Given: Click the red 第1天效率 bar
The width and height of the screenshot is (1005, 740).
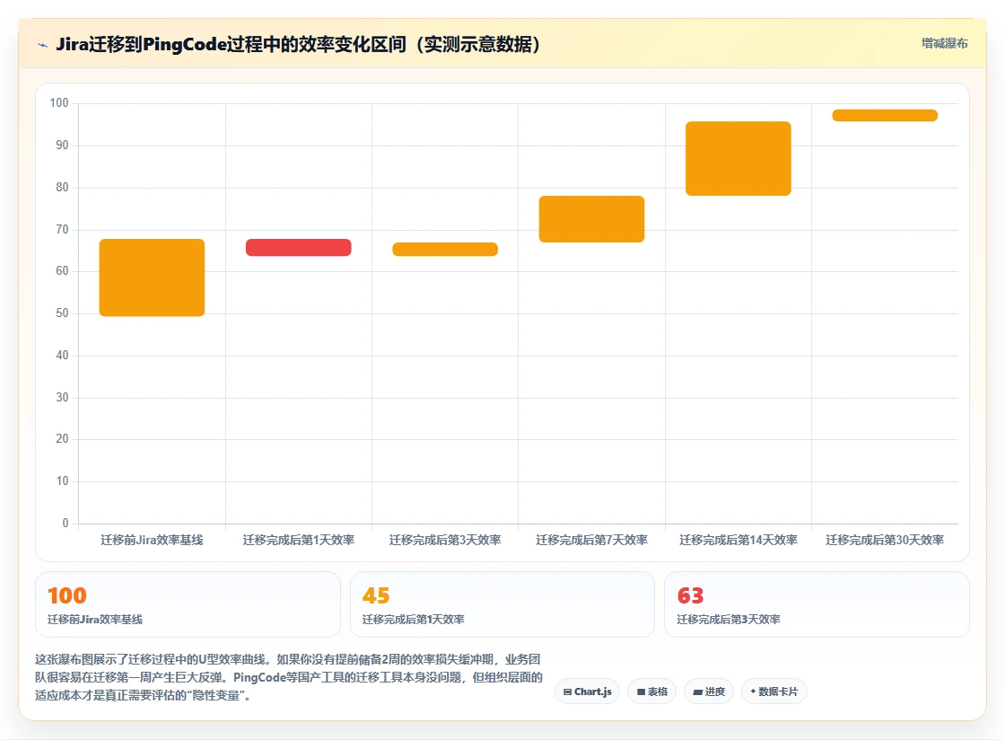Looking at the screenshot, I should click(x=299, y=248).
